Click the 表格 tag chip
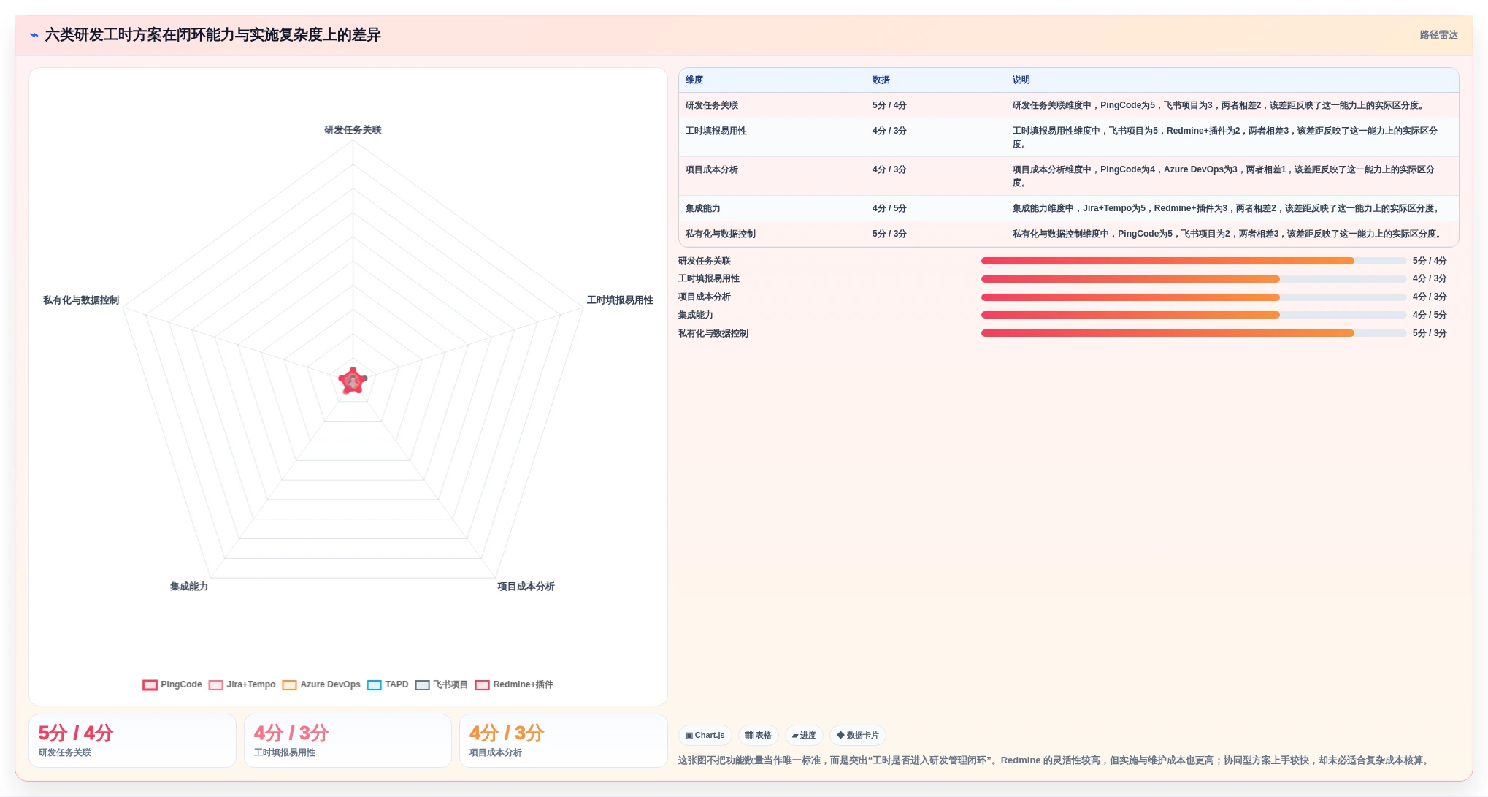1488x797 pixels. click(759, 736)
